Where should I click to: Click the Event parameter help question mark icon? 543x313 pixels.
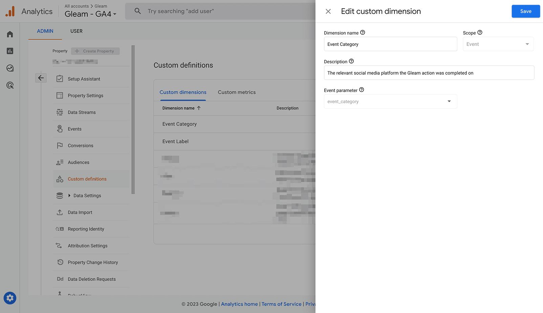tap(361, 90)
